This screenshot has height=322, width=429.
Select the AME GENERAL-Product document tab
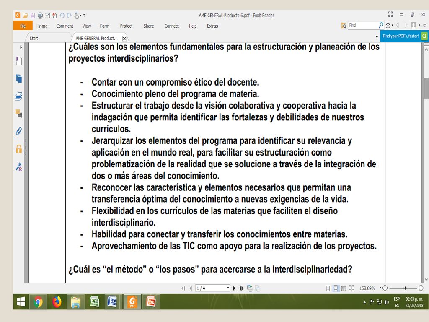point(97,38)
